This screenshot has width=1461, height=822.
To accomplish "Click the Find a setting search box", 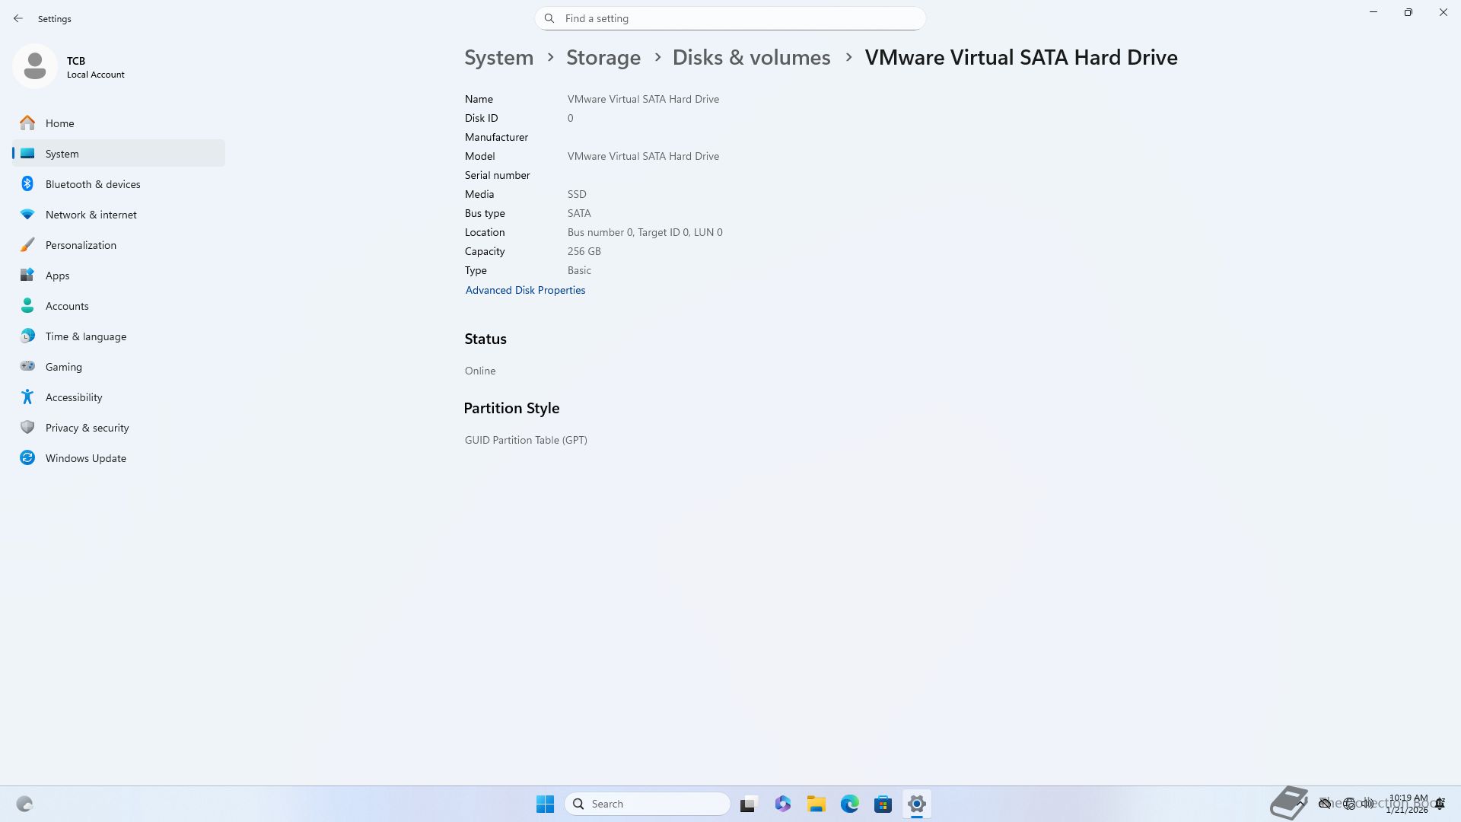I will pyautogui.click(x=730, y=18).
